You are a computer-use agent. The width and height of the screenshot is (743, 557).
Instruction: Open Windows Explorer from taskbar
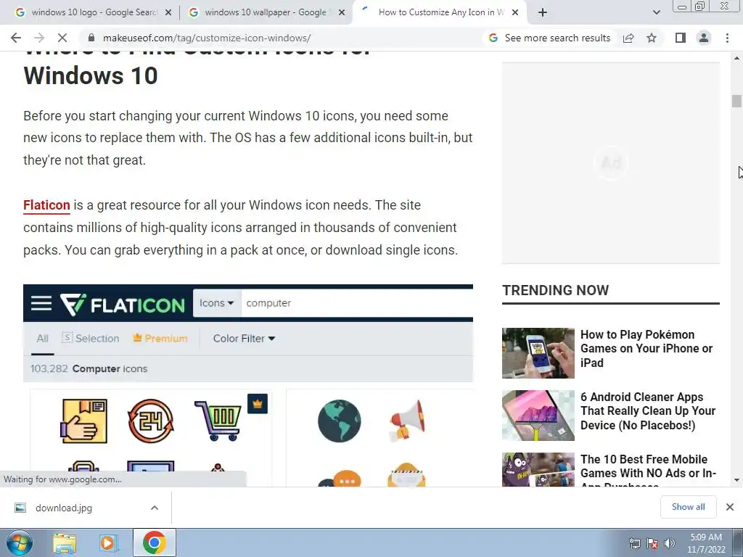pyautogui.click(x=65, y=543)
